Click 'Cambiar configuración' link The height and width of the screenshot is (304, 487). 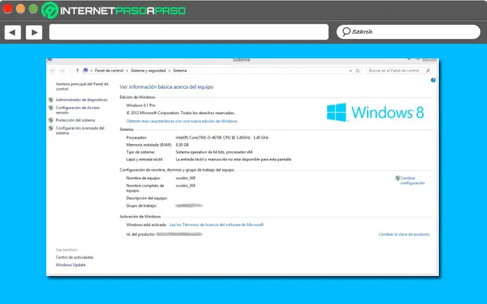point(413,181)
